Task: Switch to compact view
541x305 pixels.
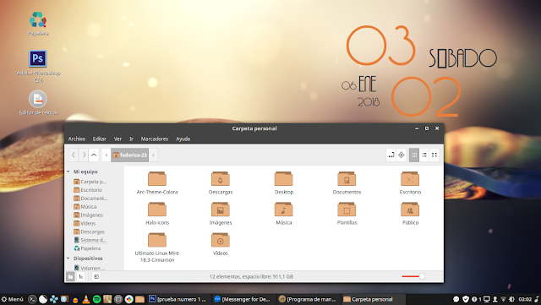Action: 434,155
